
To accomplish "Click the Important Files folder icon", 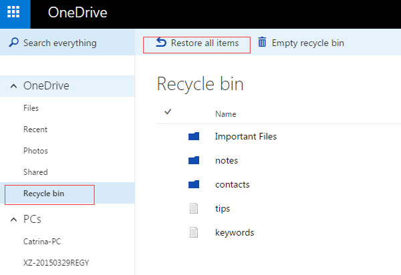I will coord(194,136).
